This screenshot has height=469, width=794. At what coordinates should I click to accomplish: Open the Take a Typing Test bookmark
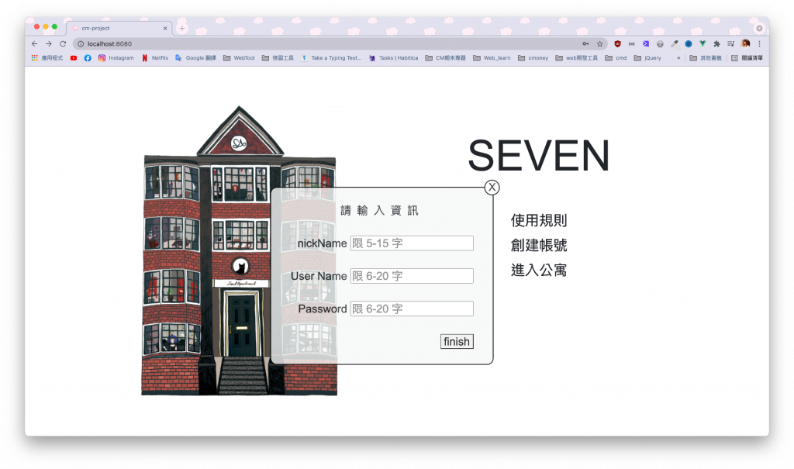(331, 58)
